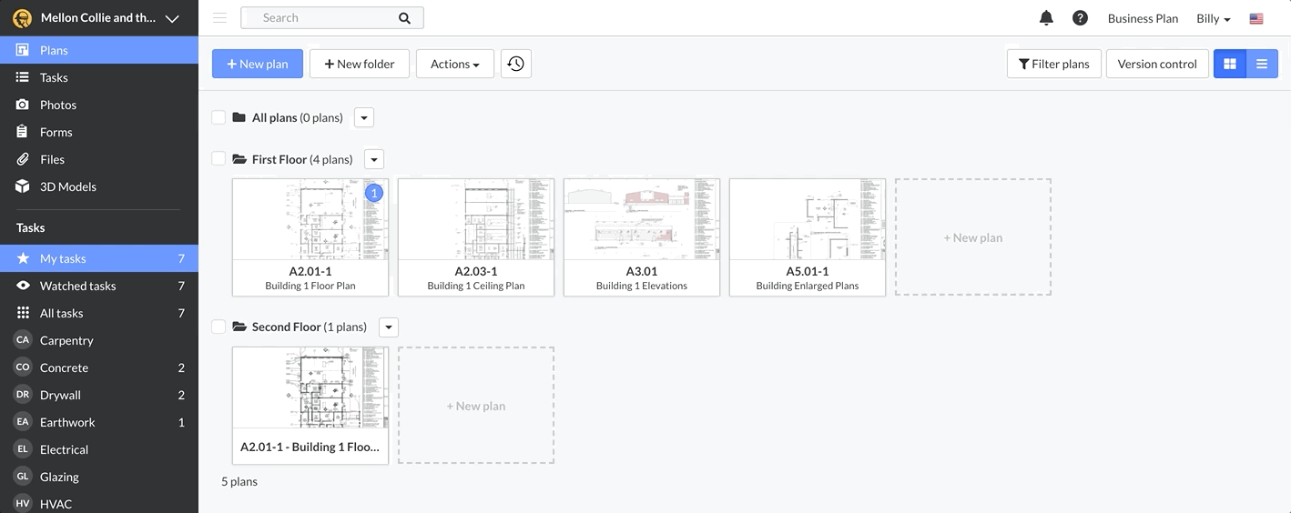Click the blue badge on A2.01-1 plan

click(x=373, y=193)
